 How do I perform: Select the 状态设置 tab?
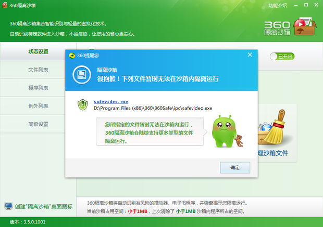coord(38,51)
